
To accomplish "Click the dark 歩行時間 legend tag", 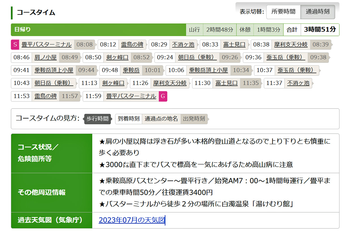I will tap(97, 119).
